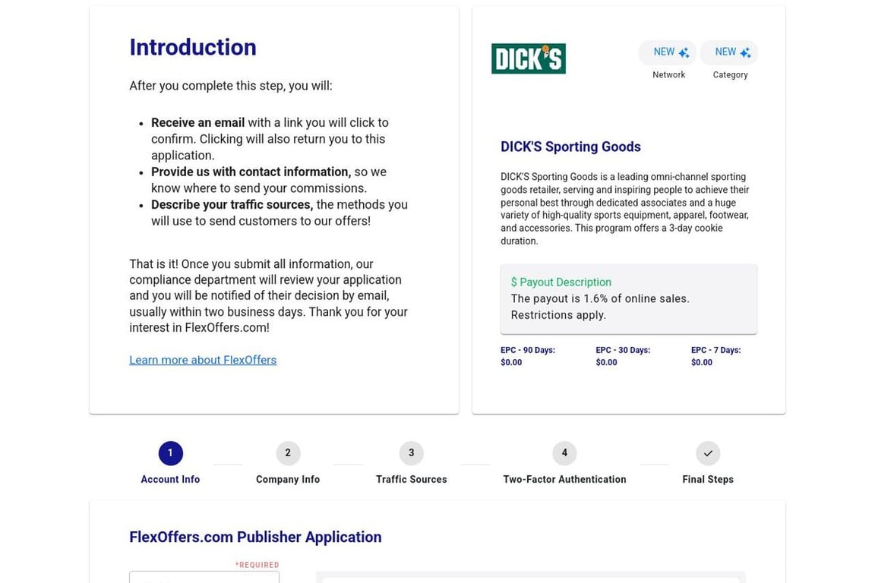Click the DICK'S Sporting Goods heading
The height and width of the screenshot is (583, 875).
point(570,147)
